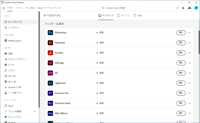The width and height of the screenshot is (200, 123).
Task: Open more options for Premiere Rush
Action: [189, 103]
